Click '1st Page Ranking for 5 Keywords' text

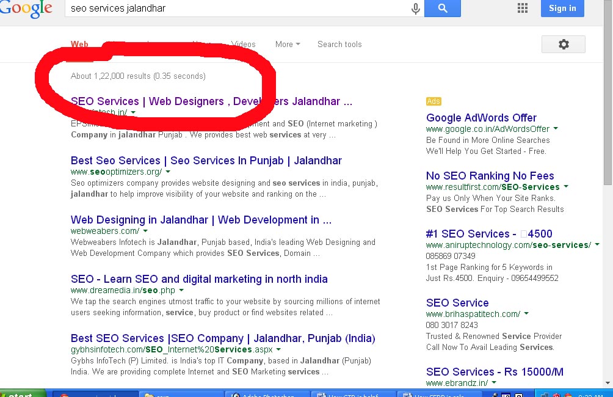[x=488, y=267]
